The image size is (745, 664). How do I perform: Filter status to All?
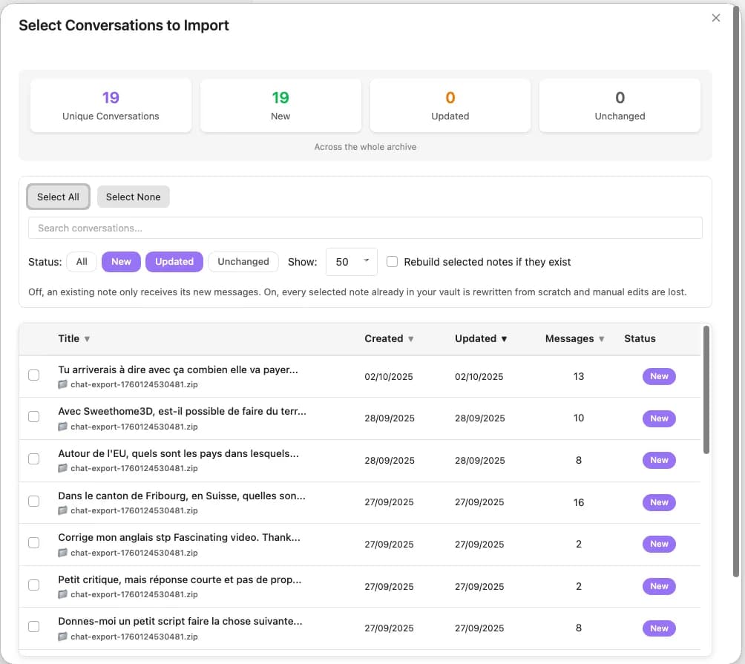click(x=82, y=262)
